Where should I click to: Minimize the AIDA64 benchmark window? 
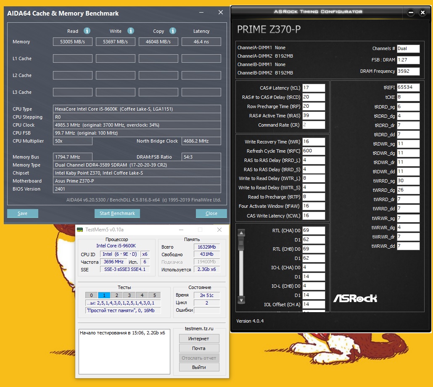point(201,13)
